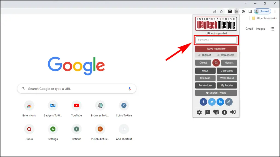Share to LinkedIn from Wayback popup
280x157 pixels.
point(220,102)
